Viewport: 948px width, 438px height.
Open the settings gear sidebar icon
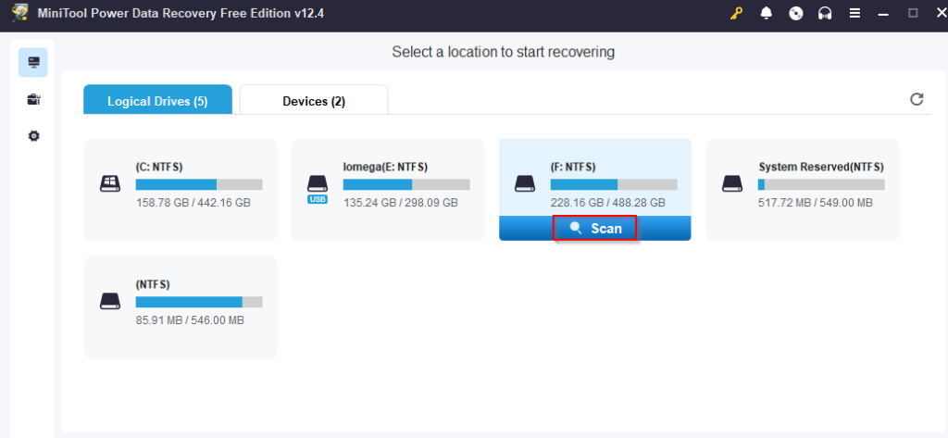click(34, 136)
